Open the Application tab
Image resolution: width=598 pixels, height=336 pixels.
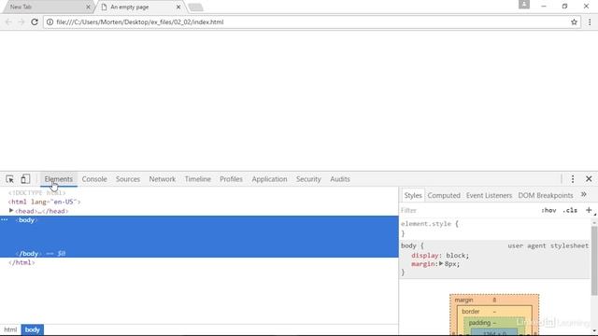coord(269,179)
